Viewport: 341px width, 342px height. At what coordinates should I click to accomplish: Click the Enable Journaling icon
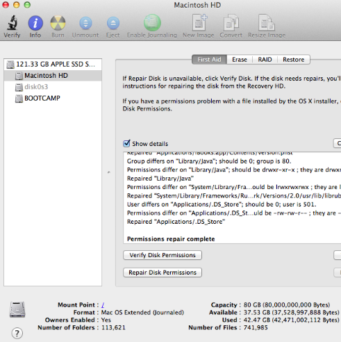(x=152, y=22)
